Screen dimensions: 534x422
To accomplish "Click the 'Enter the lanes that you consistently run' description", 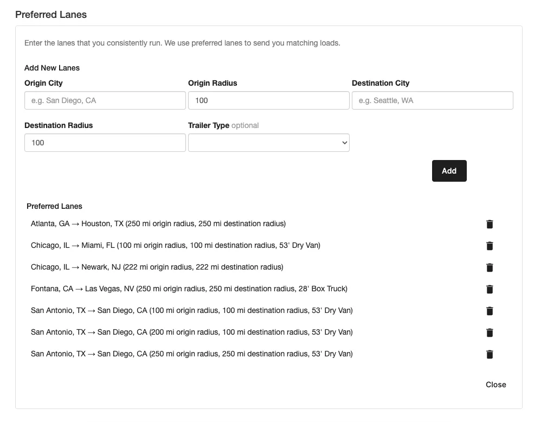I will tap(182, 43).
